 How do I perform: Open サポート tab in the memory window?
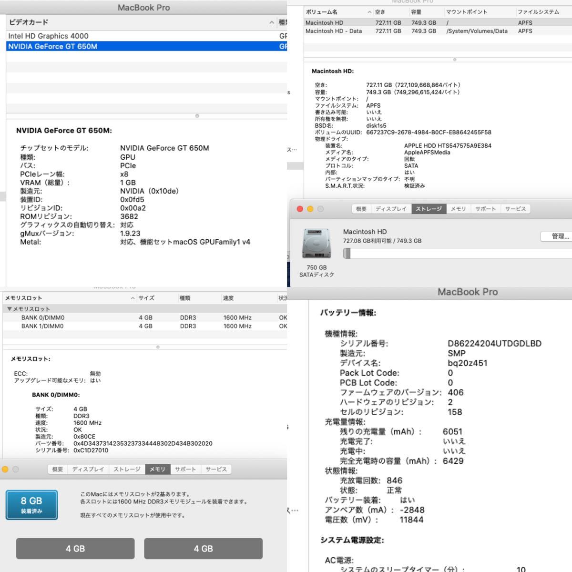(x=185, y=470)
